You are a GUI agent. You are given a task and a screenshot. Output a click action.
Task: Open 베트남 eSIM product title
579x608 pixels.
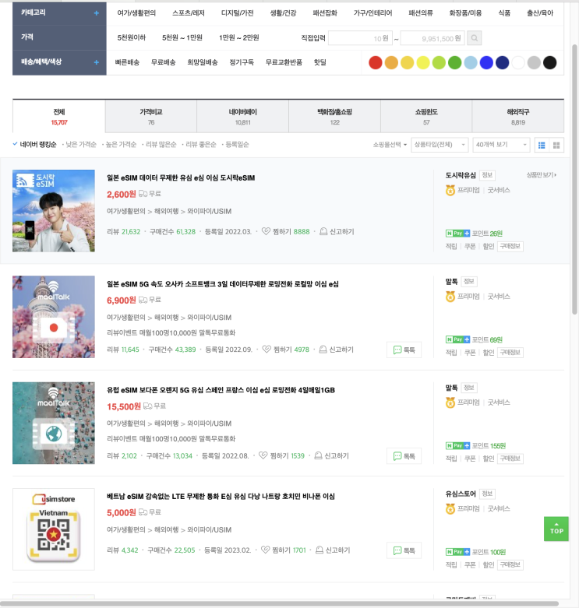click(x=221, y=497)
